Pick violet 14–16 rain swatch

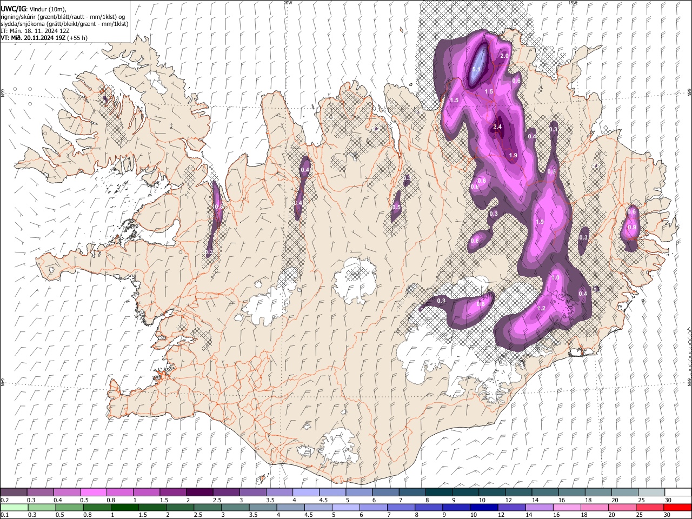pyautogui.click(x=538, y=507)
